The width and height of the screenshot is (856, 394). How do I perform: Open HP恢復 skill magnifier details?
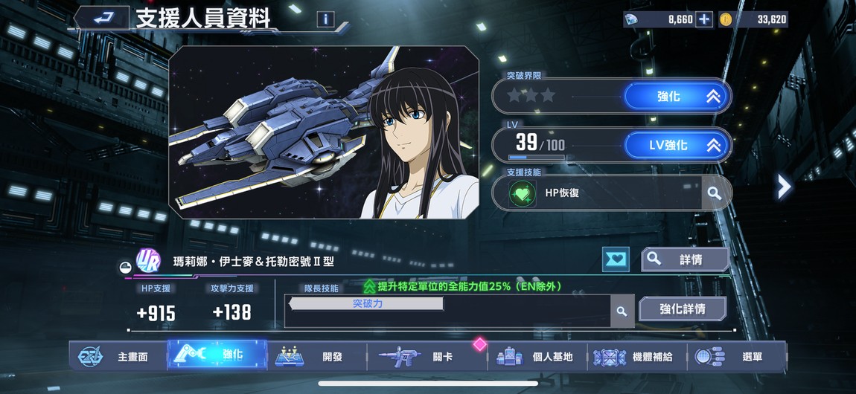(714, 193)
